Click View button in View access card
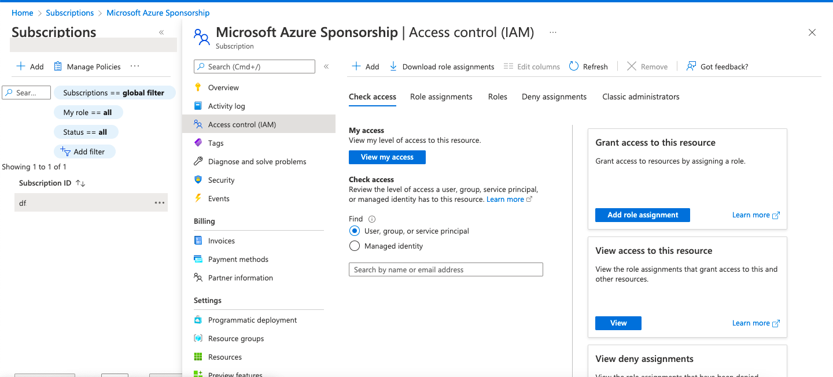This screenshot has width=833, height=377. pos(618,323)
